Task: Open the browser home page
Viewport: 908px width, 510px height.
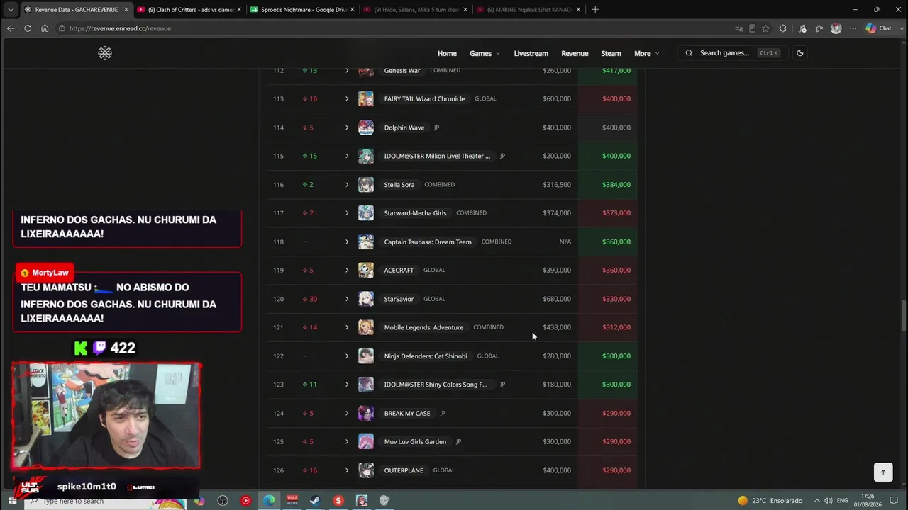Action: click(x=45, y=28)
